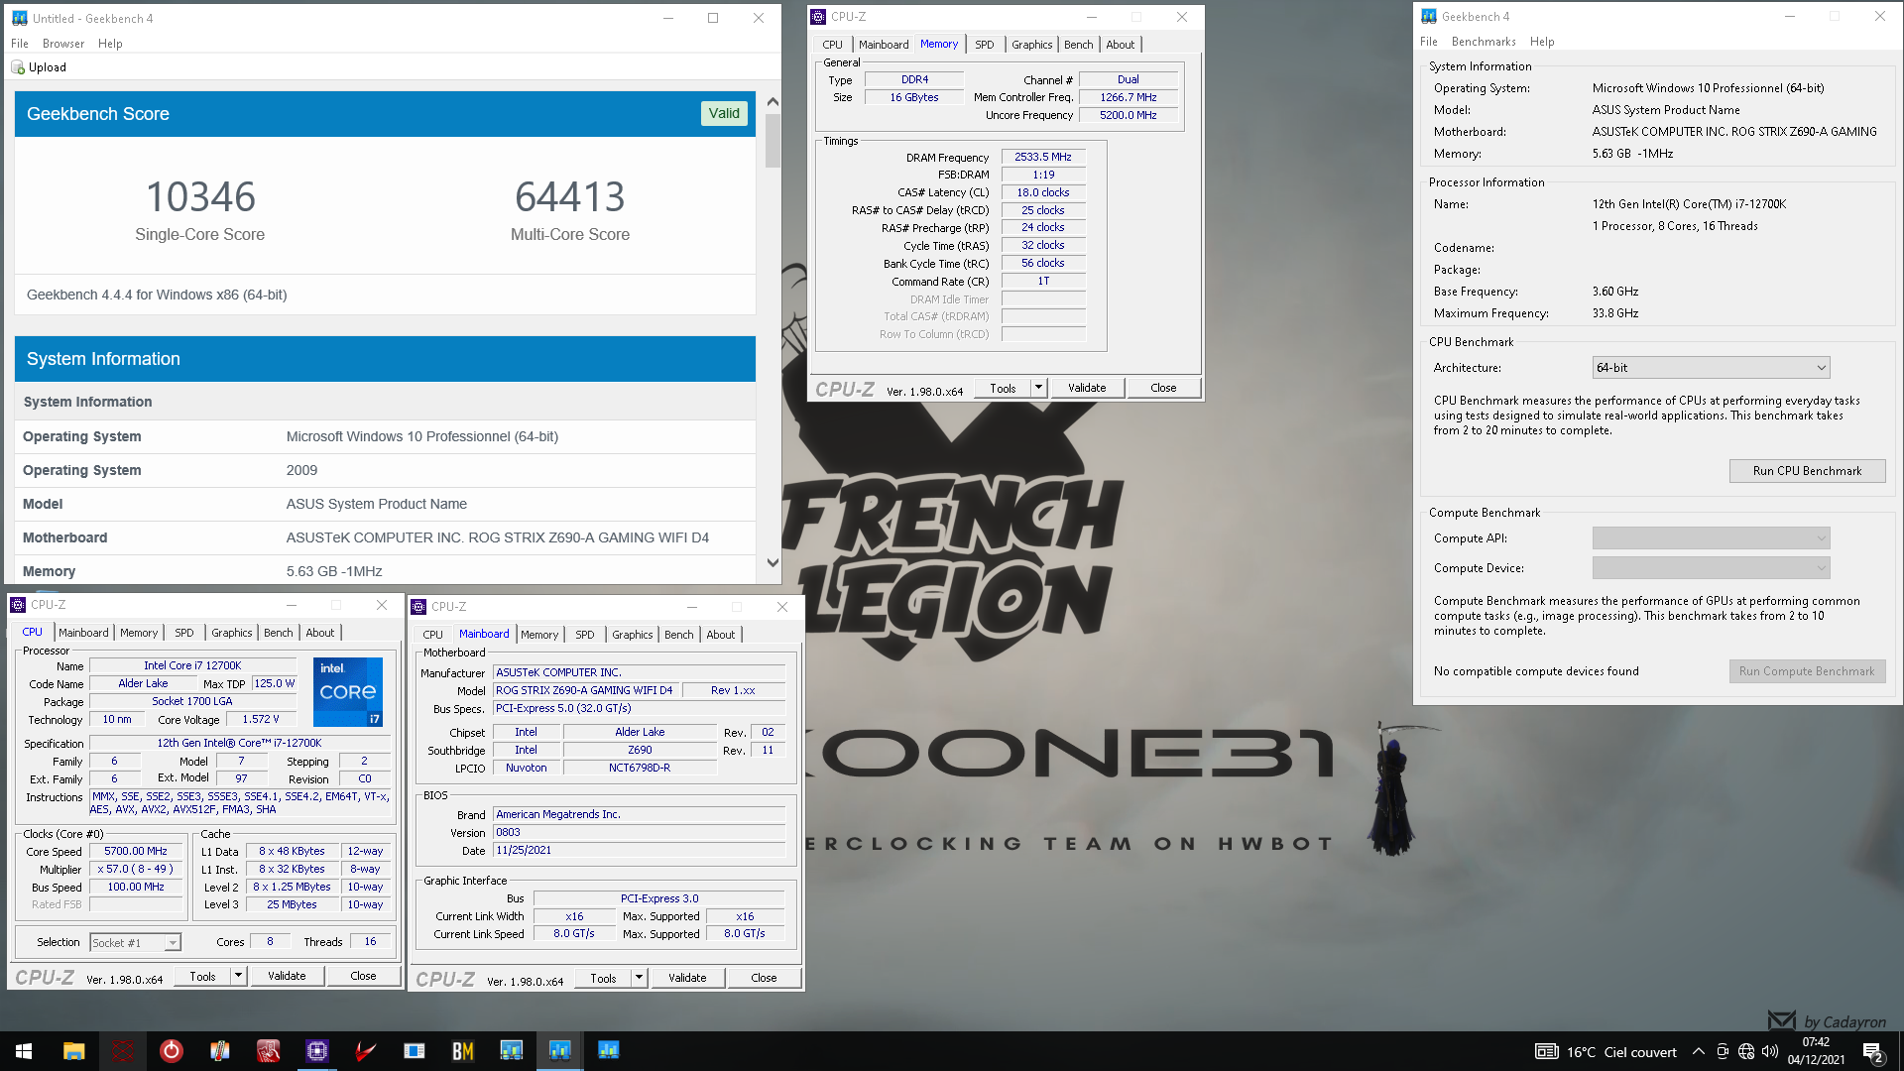Click the Run Compute Benchmark button
Image resolution: width=1904 pixels, height=1071 pixels.
pos(1807,671)
